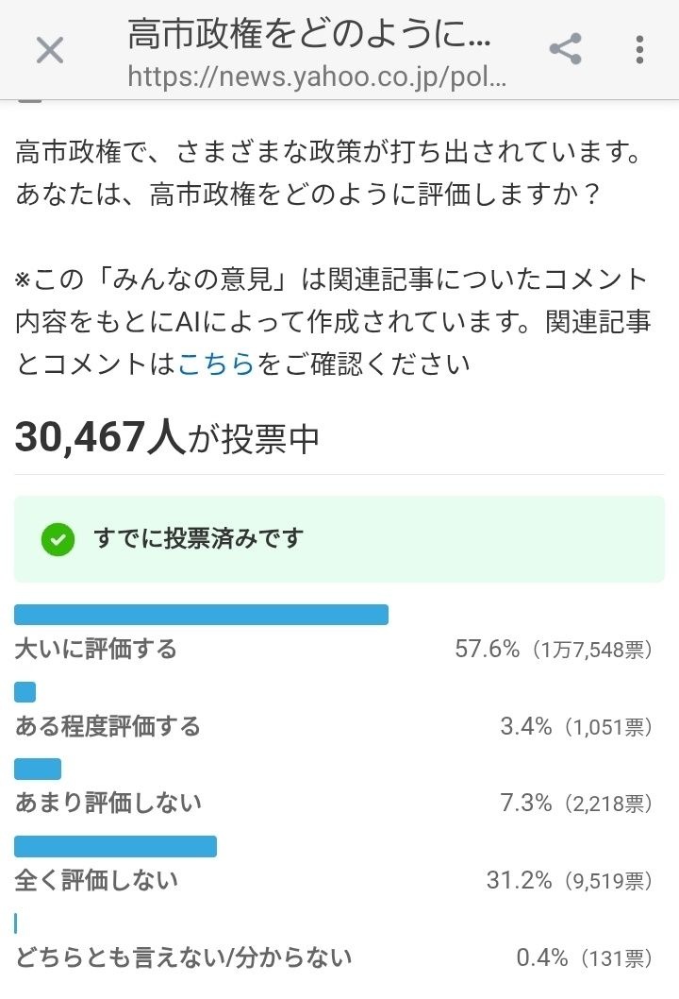The height and width of the screenshot is (999, 679).
Task: Tap the 30,467人が投票中 vote count
Action: 167,437
